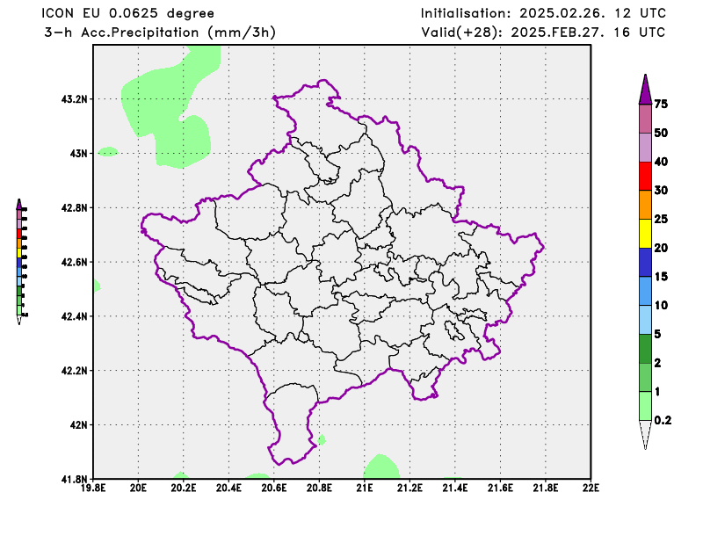Click the legend value label 50
Image resolution: width=703 pixels, height=543 pixels.
click(x=661, y=134)
